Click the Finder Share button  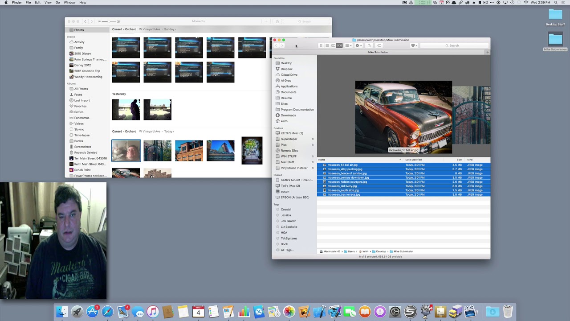tap(369, 45)
